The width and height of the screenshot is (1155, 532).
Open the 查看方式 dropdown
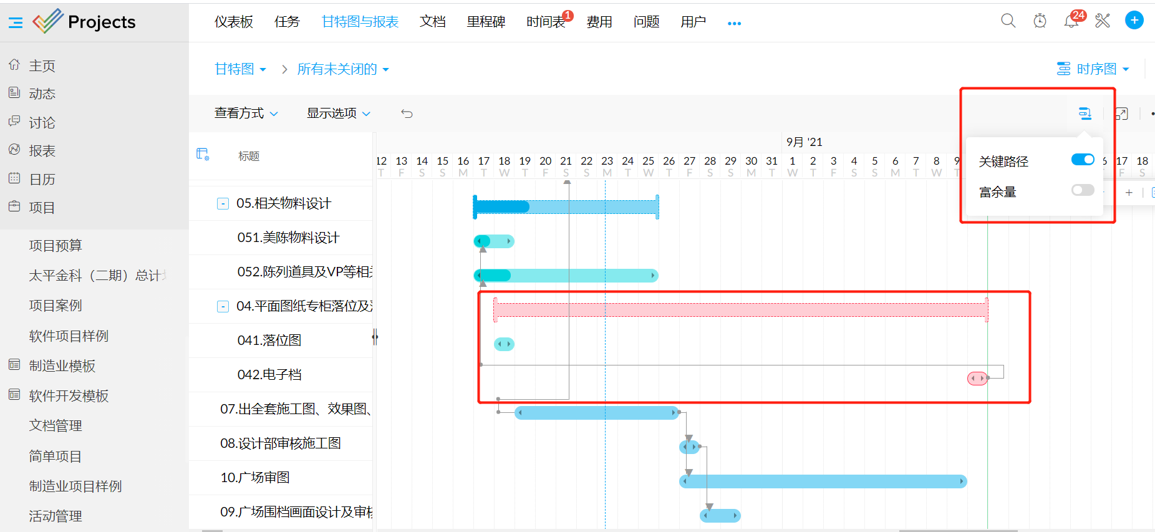pyautogui.click(x=246, y=114)
